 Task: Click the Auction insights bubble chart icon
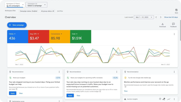click(164, 99)
